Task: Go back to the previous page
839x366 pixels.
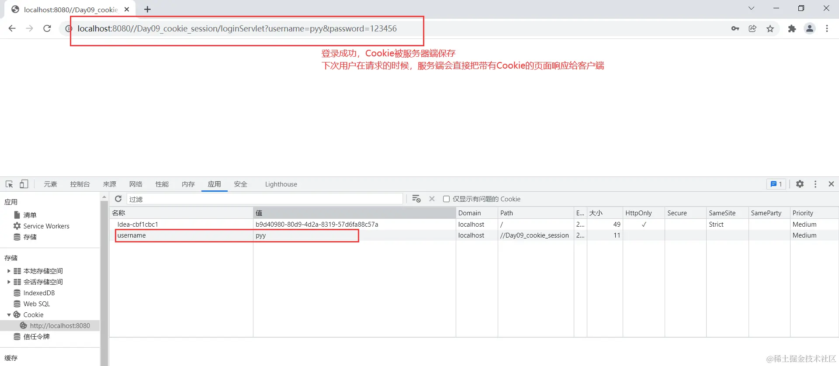Action: 12,28
